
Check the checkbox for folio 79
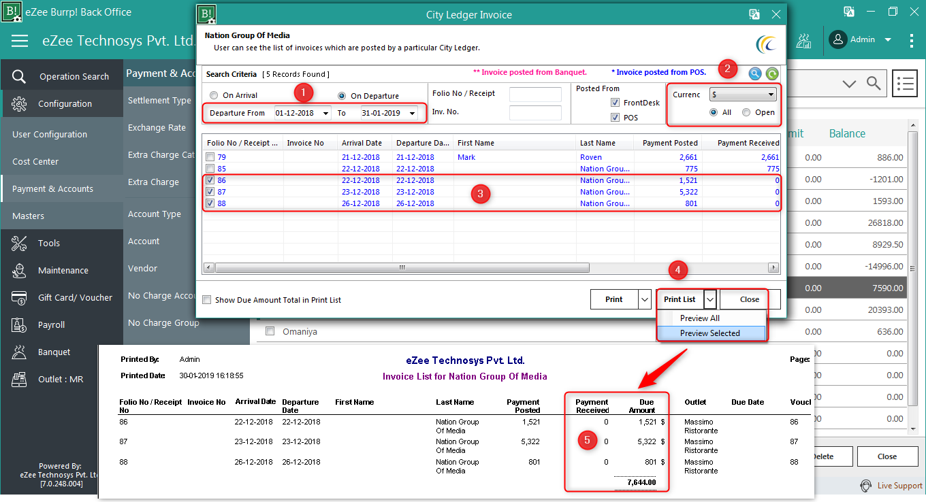point(210,157)
